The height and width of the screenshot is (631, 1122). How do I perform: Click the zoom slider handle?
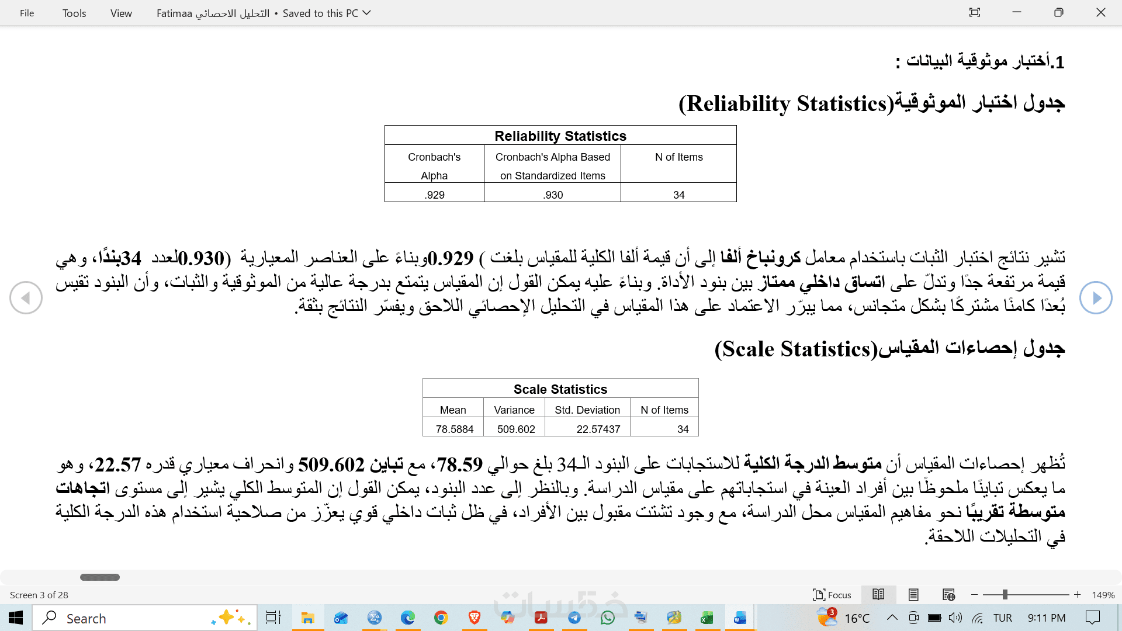[1005, 595]
